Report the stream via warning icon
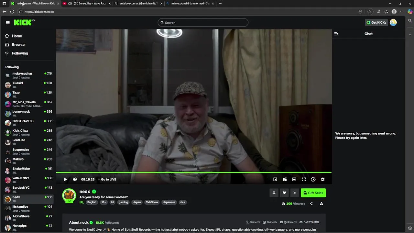 [x=321, y=204]
